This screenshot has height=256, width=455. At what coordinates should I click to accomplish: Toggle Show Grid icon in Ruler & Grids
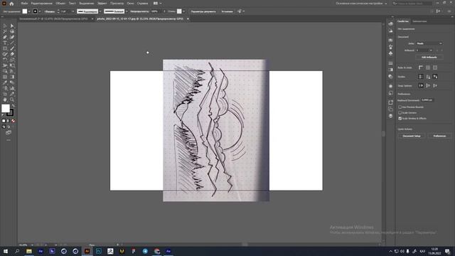(428, 68)
